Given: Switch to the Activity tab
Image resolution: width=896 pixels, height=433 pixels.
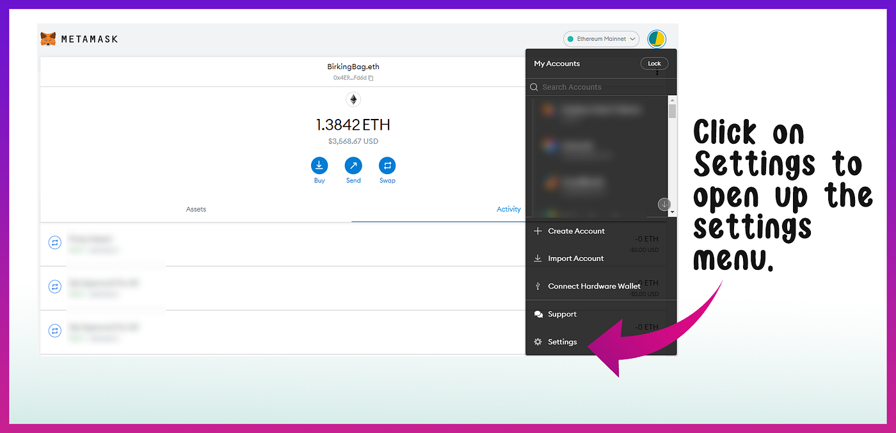Looking at the screenshot, I should click(509, 209).
